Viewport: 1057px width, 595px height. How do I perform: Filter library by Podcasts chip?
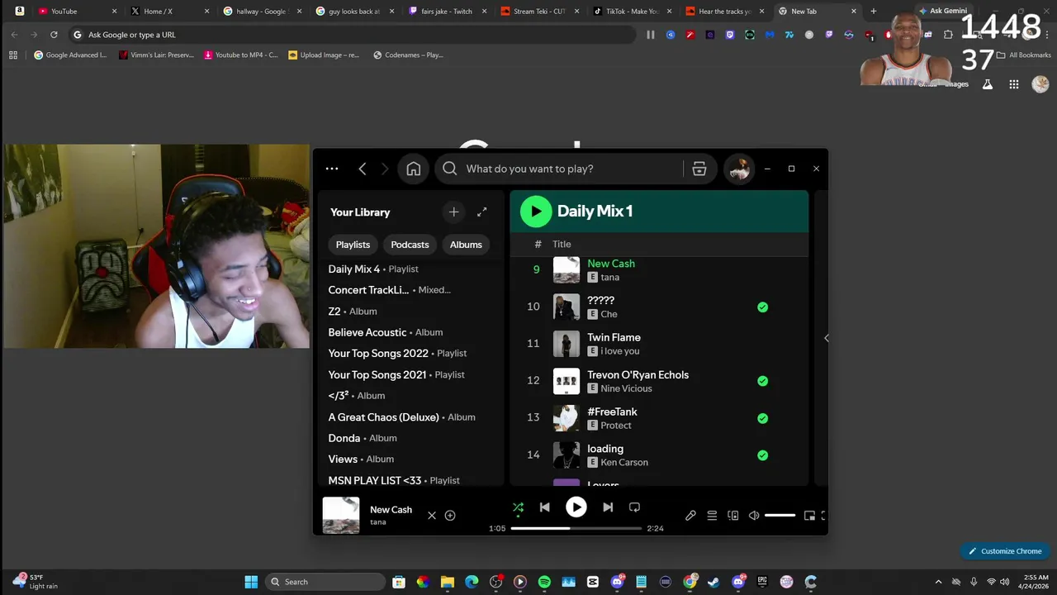click(x=410, y=245)
